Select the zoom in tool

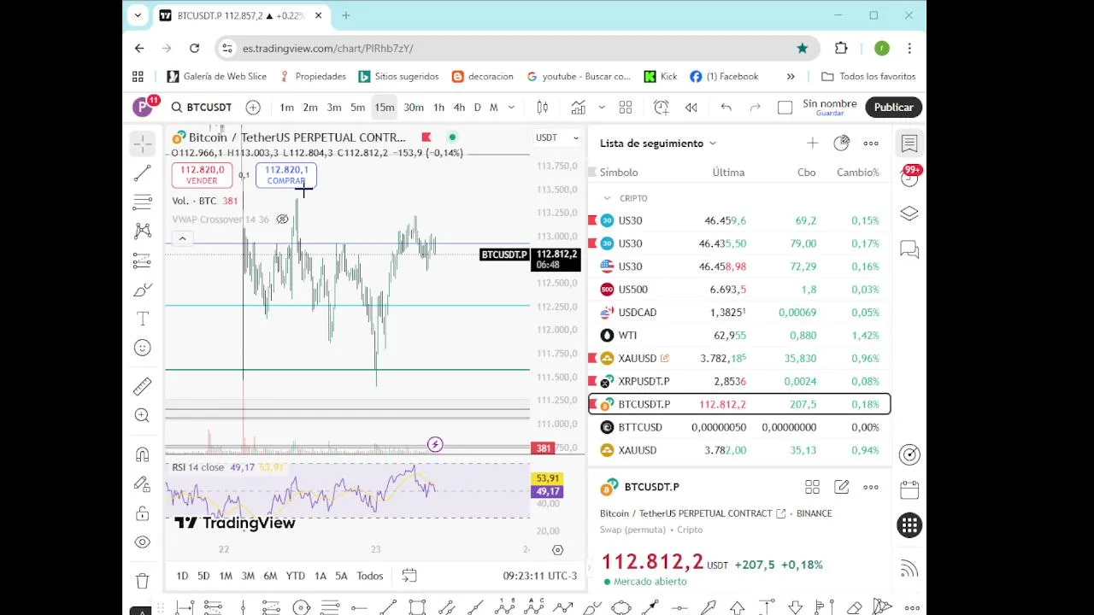click(142, 415)
